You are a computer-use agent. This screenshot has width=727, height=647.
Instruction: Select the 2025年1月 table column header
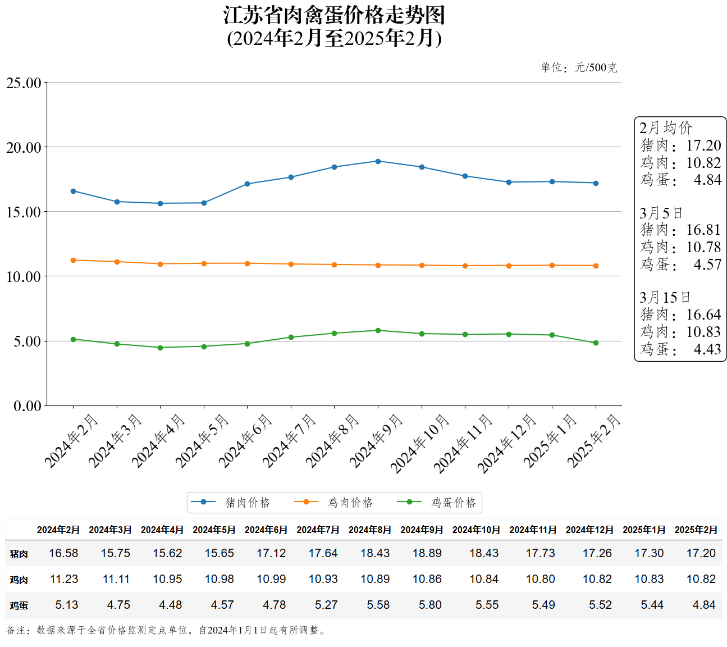(644, 530)
